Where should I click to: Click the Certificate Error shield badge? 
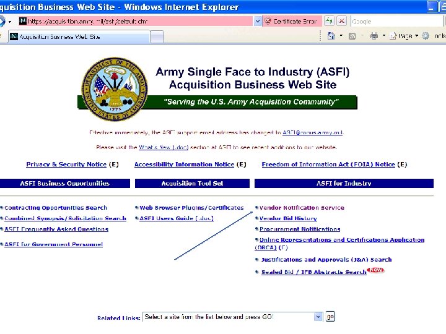(x=292, y=21)
